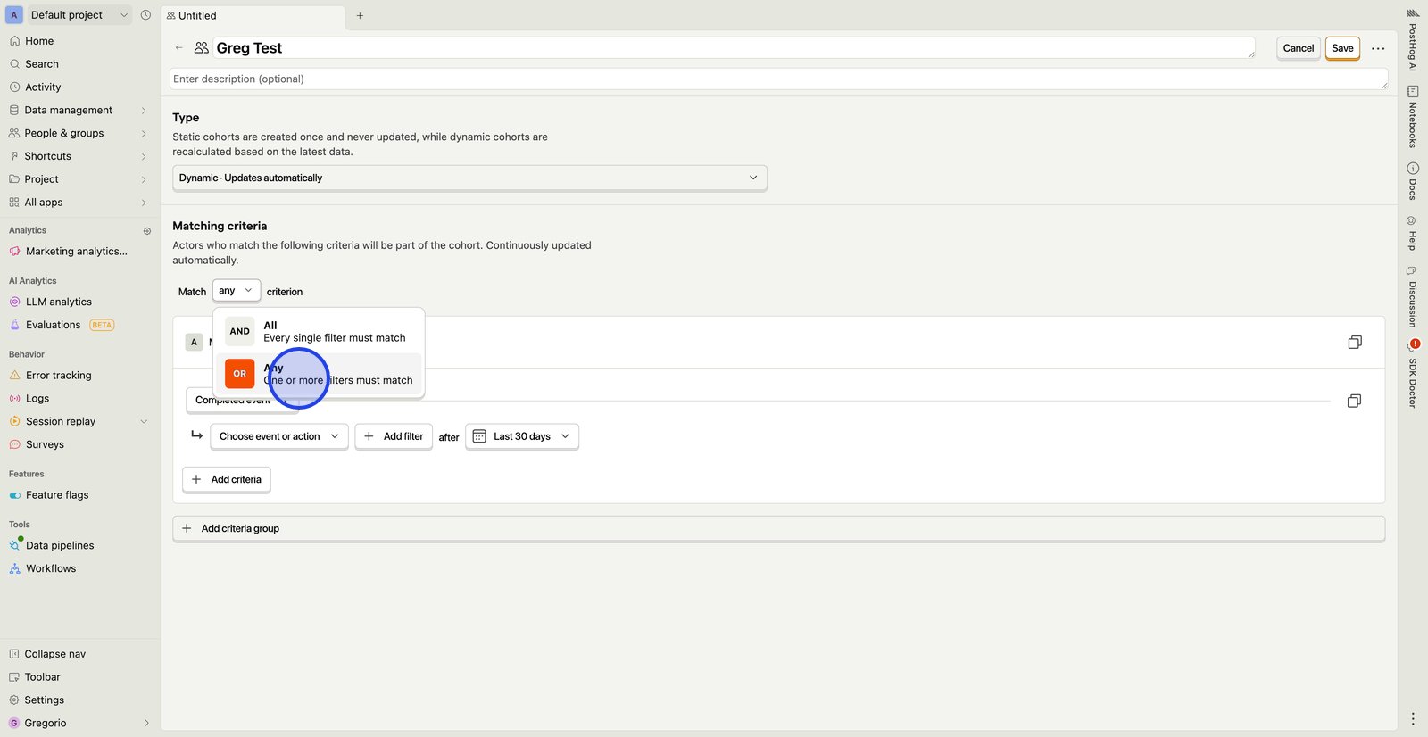
Task: Save the cohort
Action: pyautogui.click(x=1341, y=48)
